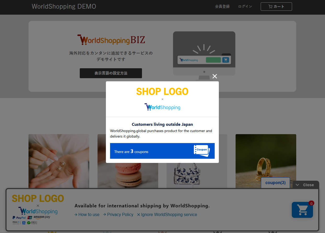This screenshot has width=325, height=233.
Task: Click the SHOP LOGO in the bottom bar
Action: click(38, 198)
